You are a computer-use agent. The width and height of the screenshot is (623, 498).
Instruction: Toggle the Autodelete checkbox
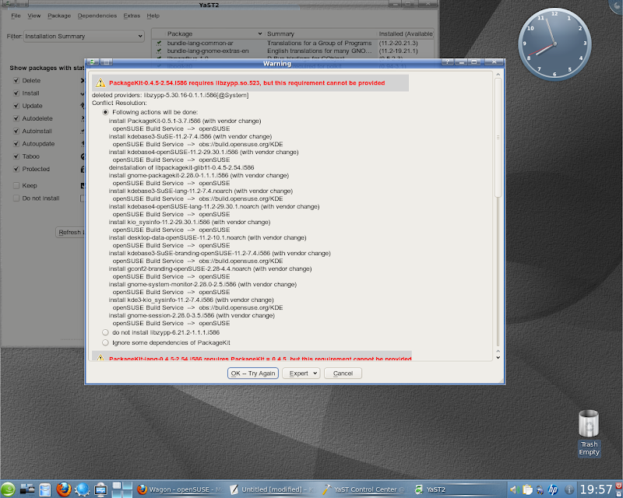coord(16,118)
